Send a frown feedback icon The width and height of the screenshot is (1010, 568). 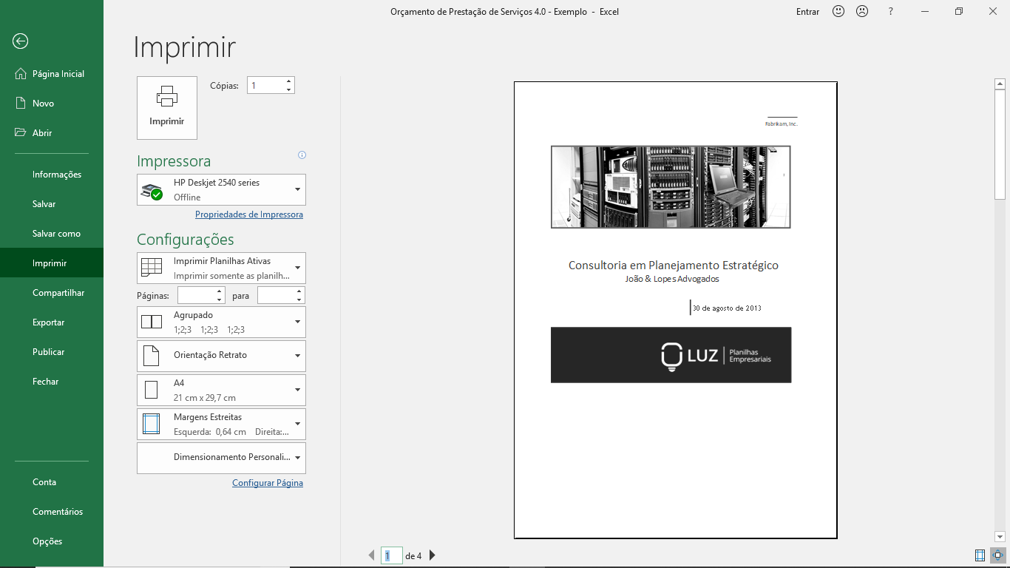[862, 11]
